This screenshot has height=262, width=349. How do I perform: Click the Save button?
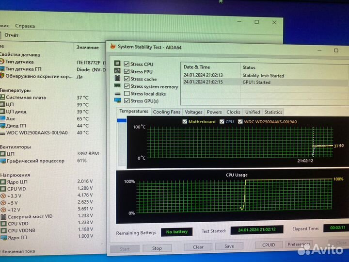229,246
